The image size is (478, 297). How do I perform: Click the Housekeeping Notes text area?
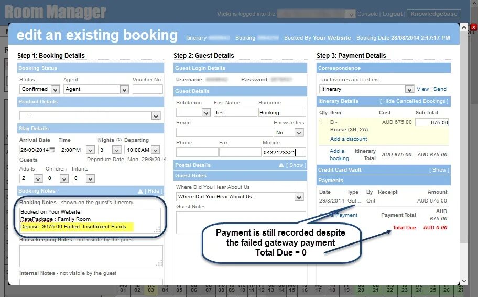pos(91,256)
